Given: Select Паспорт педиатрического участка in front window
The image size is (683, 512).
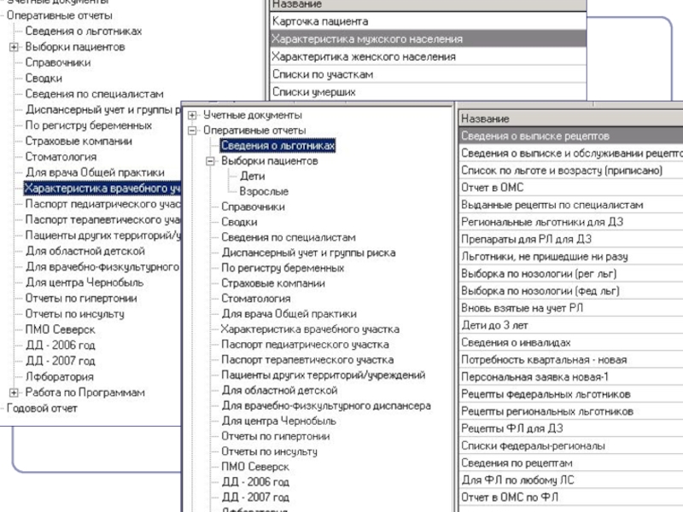Looking at the screenshot, I should (306, 345).
